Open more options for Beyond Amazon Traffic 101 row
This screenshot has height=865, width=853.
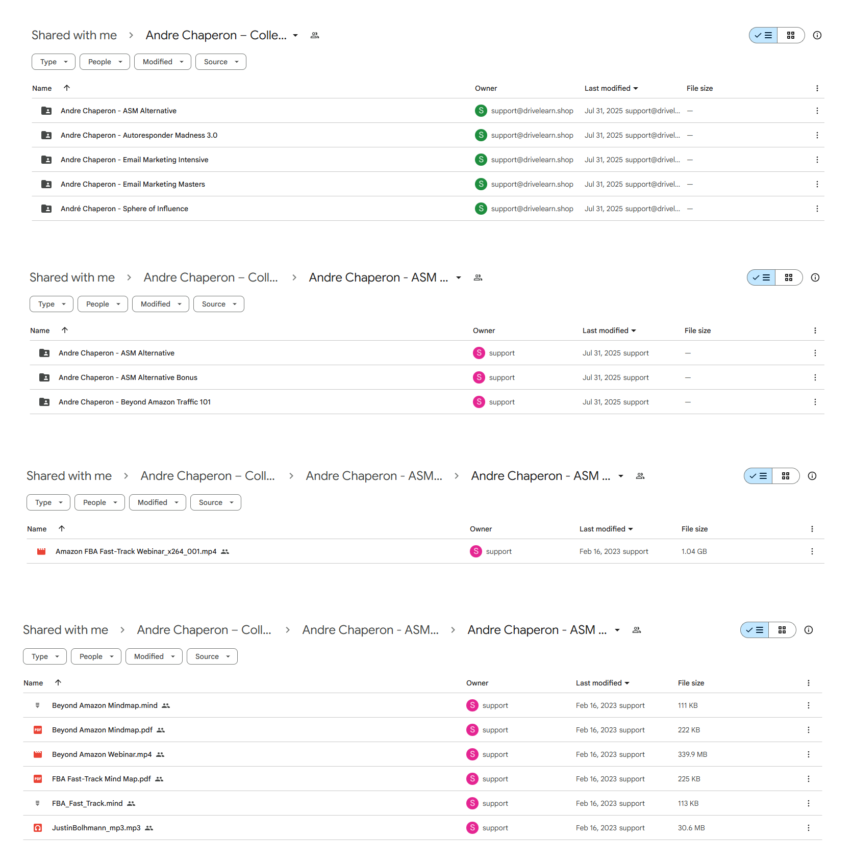coord(815,402)
